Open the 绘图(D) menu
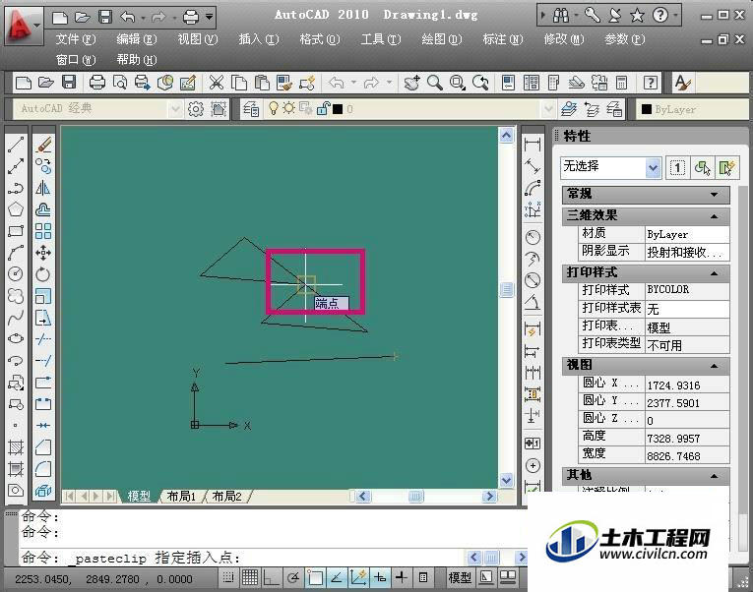The height and width of the screenshot is (592, 753). 441,39
